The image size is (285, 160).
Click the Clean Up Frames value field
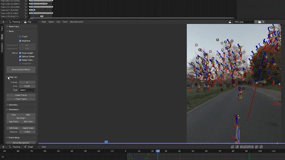(27, 82)
